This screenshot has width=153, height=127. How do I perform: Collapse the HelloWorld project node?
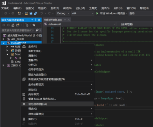pyautogui.click(x=3, y=43)
